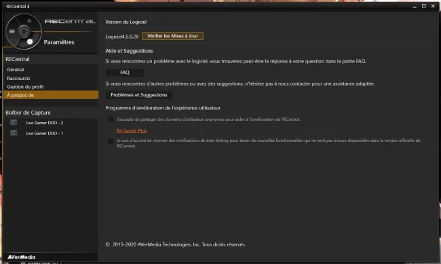
Task: Maximize the RECentral 4 window
Action: click(x=423, y=6)
